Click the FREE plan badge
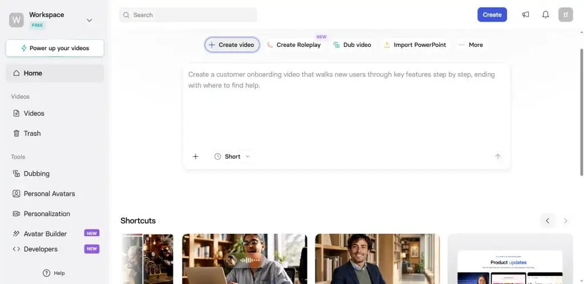584x284 pixels. click(x=37, y=25)
